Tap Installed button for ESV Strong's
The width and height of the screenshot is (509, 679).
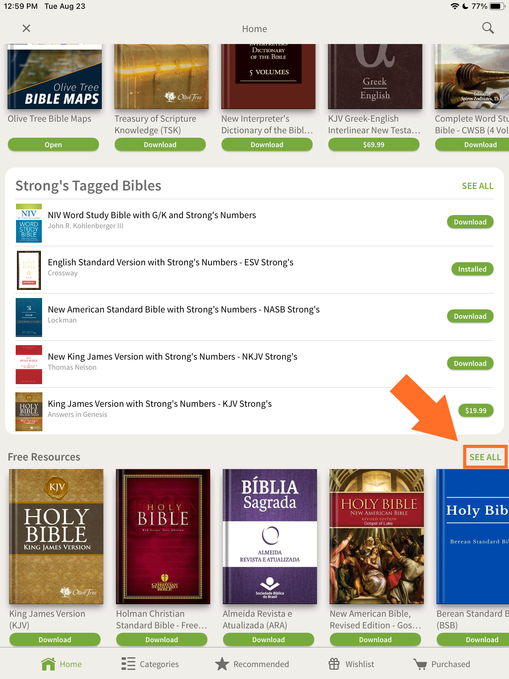[472, 269]
